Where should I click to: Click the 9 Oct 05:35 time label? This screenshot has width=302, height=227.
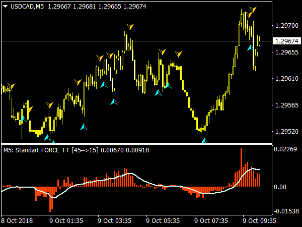click(x=163, y=220)
